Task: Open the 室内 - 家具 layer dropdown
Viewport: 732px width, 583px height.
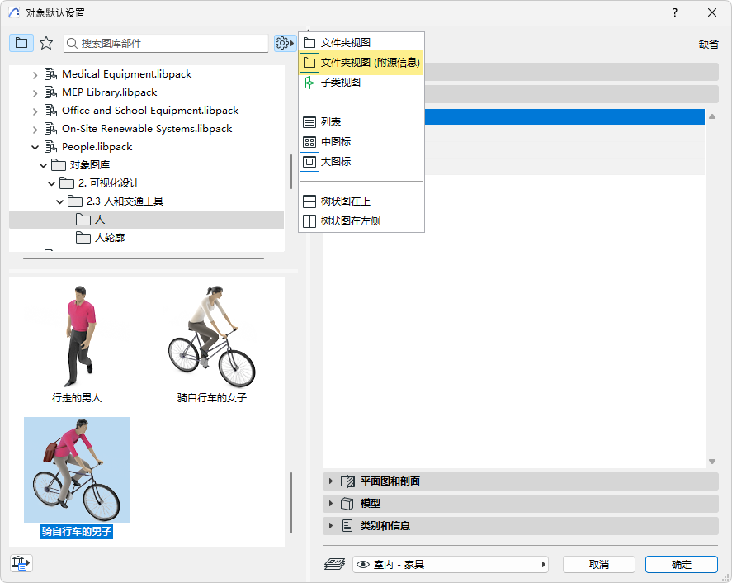Action: pos(451,565)
